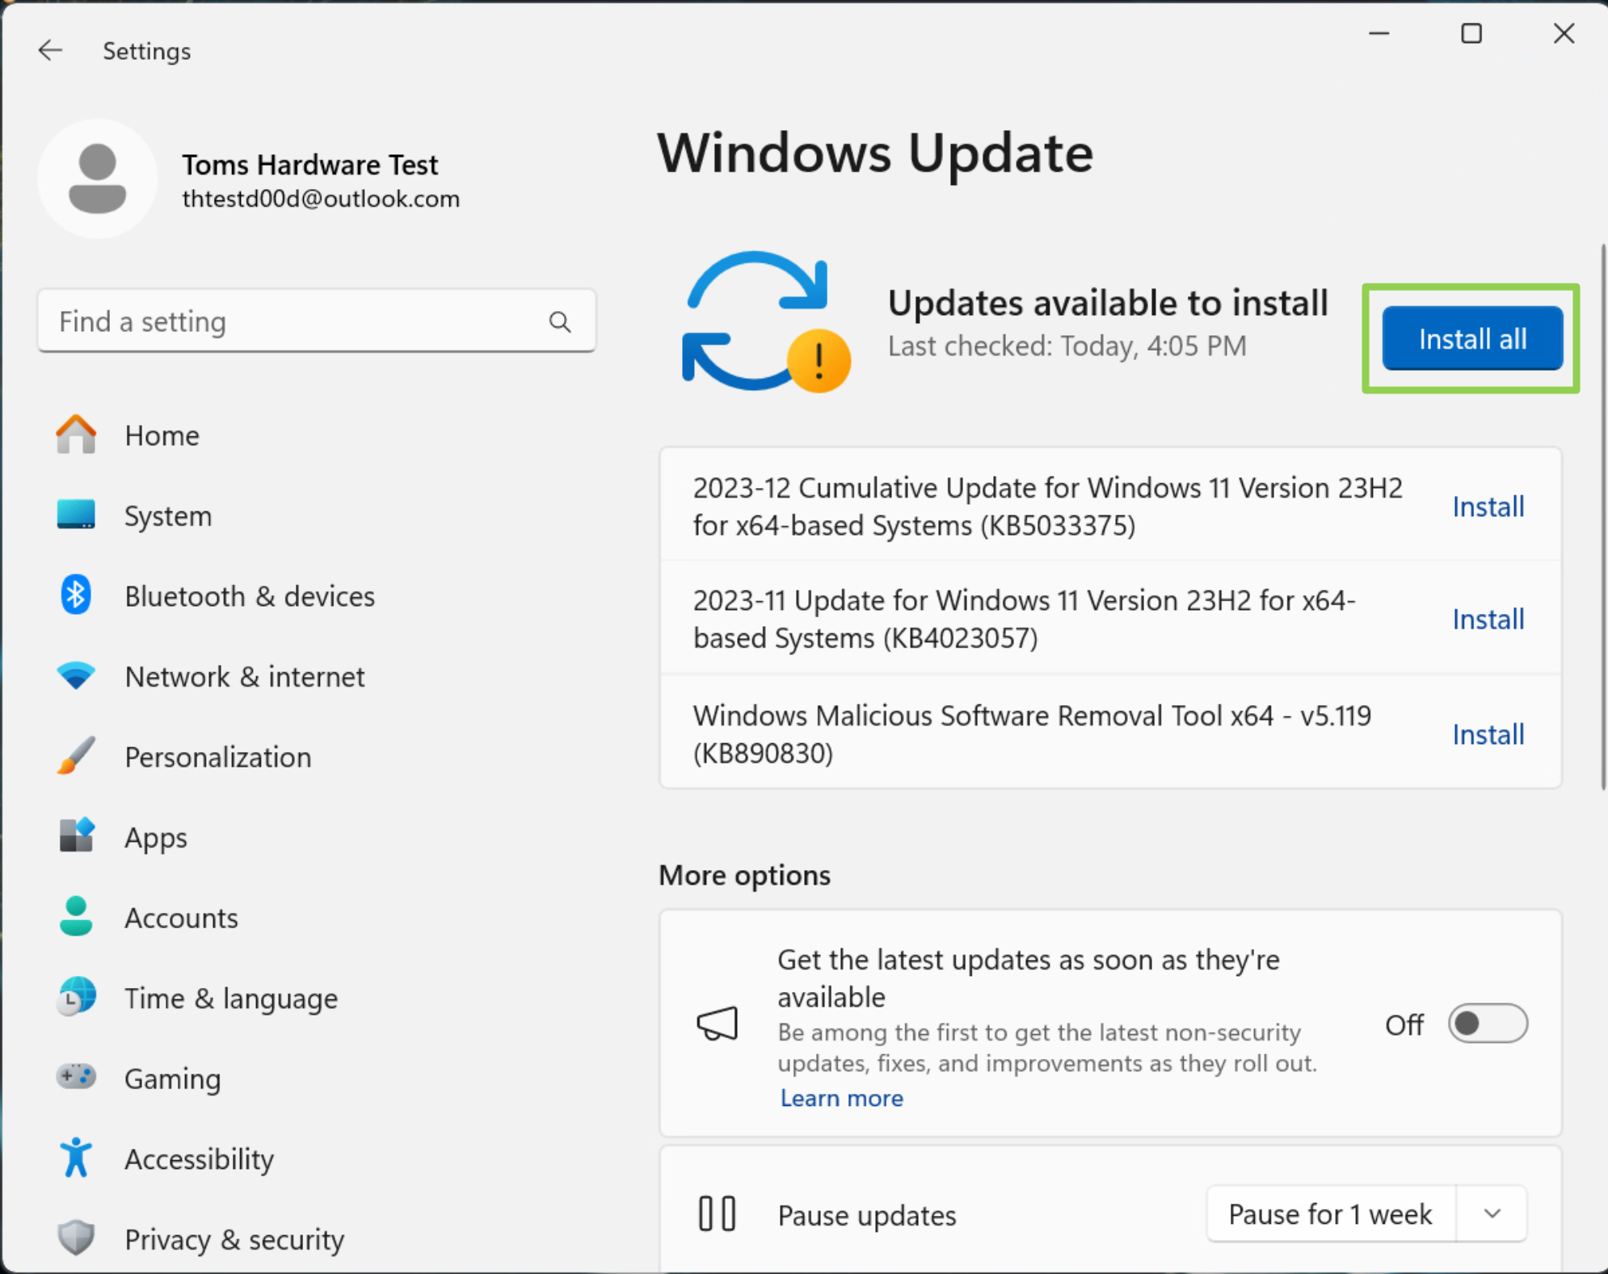Screen dimensions: 1608x1274
Task: Install Windows Malicious Software Removal Tool
Action: (x=1489, y=734)
